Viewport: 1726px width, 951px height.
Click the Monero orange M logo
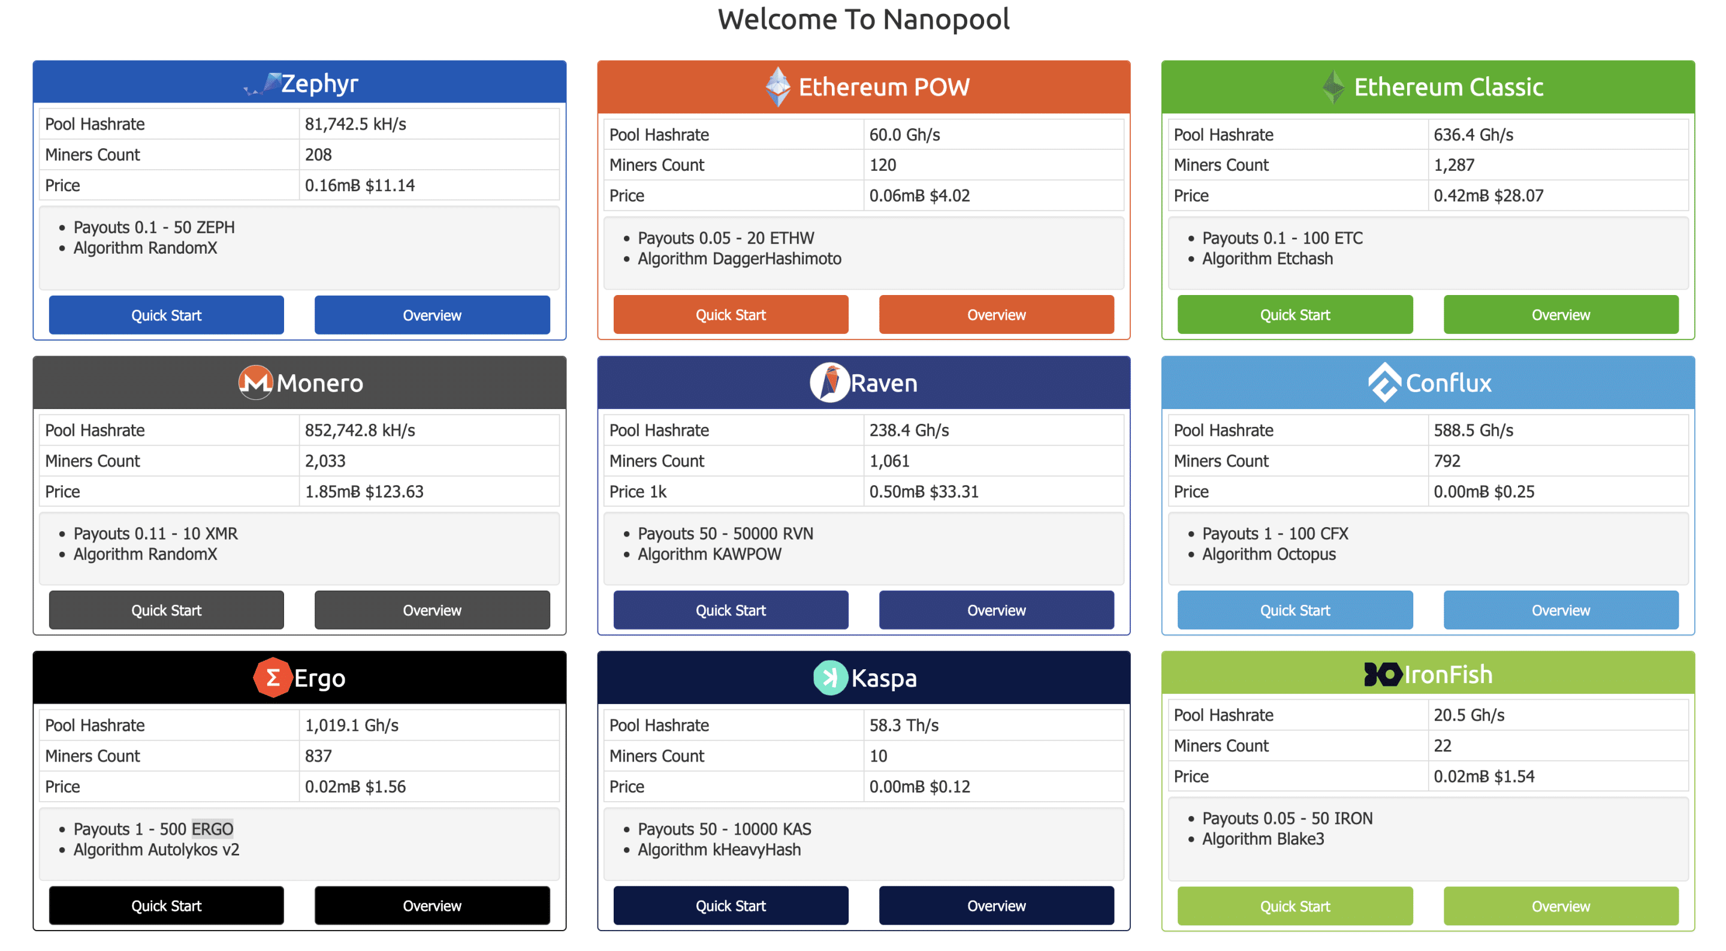255,383
